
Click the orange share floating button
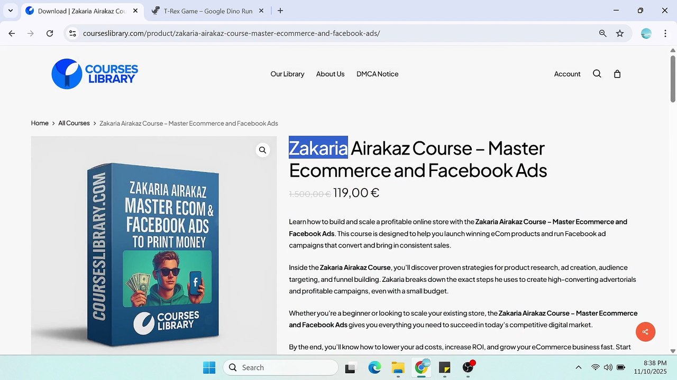coord(645,332)
